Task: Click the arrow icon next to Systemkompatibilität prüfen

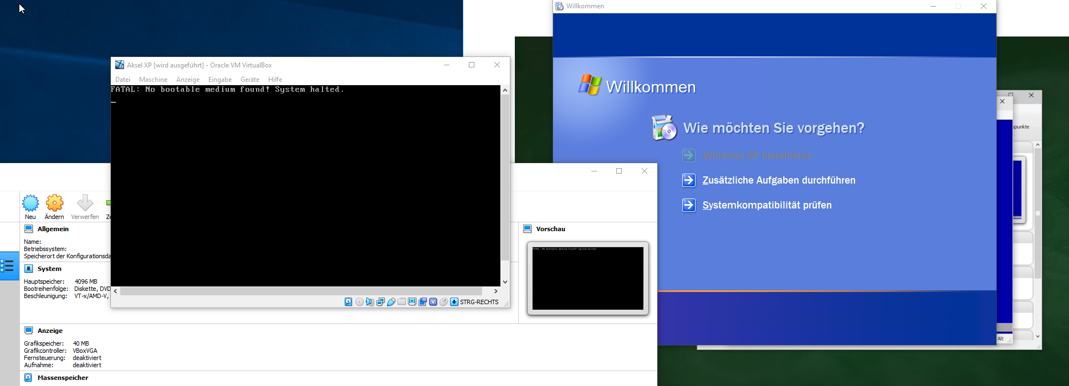Action: [x=689, y=205]
